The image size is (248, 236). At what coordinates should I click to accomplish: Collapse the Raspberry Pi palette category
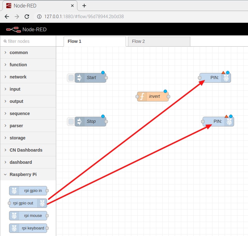pos(23,174)
